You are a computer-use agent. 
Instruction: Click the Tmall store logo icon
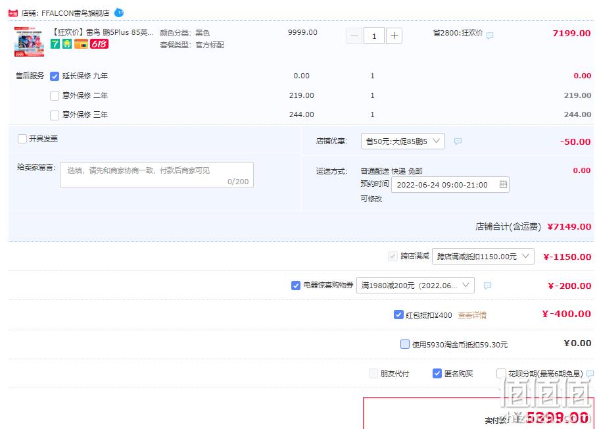tap(13, 13)
